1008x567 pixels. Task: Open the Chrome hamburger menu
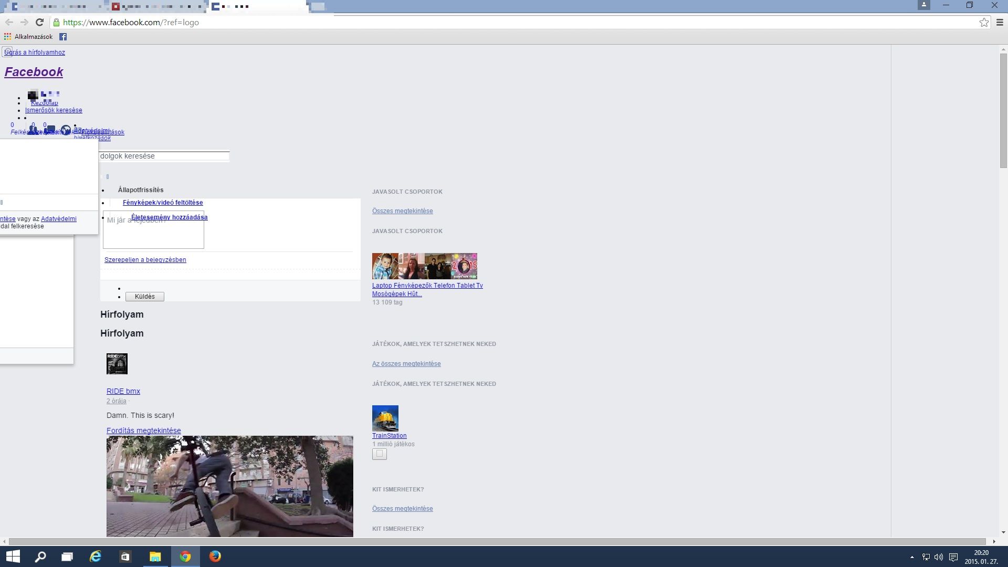[1000, 22]
